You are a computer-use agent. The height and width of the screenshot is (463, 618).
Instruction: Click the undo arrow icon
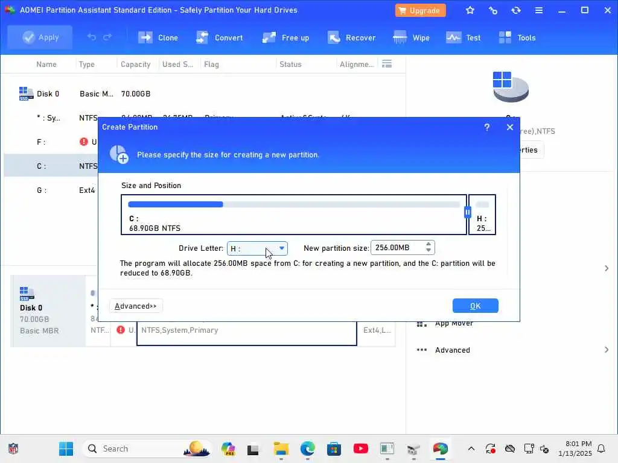pos(92,37)
